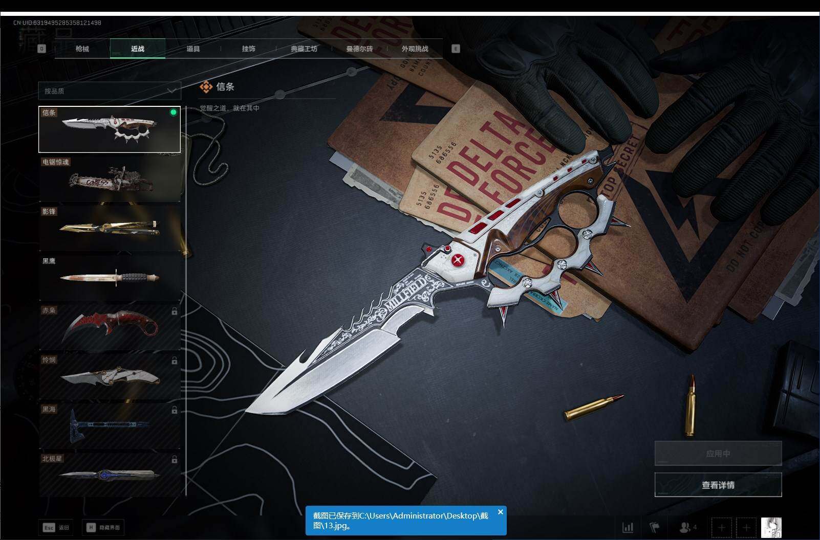Screen dimensions: 820x540
Task: Close the screenshot saved notification
Action: tap(501, 512)
